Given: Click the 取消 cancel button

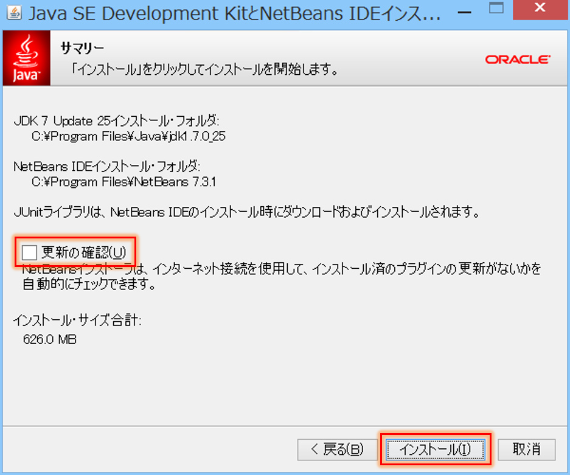Looking at the screenshot, I should (x=526, y=449).
